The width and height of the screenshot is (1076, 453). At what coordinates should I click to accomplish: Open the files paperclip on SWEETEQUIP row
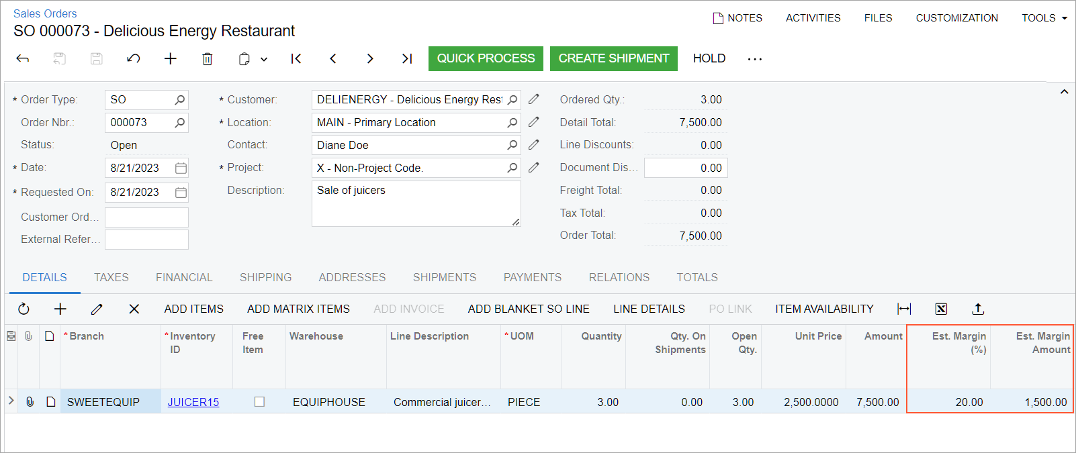click(30, 401)
